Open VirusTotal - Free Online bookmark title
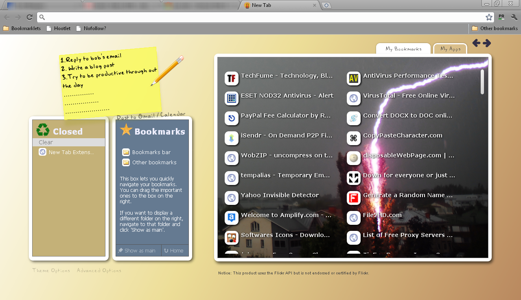 tap(409, 96)
